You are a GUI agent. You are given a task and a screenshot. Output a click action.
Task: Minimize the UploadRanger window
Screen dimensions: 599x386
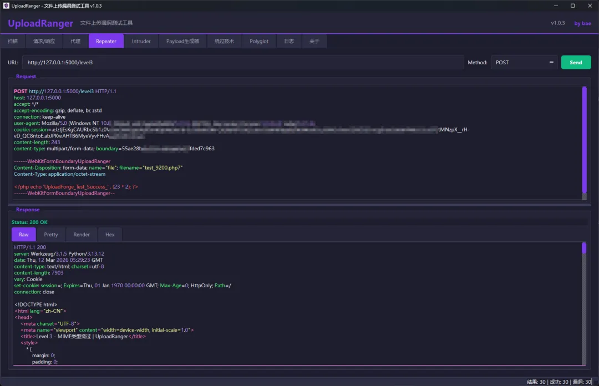tap(556, 6)
